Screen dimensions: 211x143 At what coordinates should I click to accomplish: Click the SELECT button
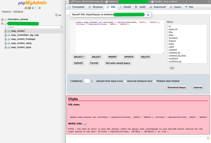(x=96, y=57)
